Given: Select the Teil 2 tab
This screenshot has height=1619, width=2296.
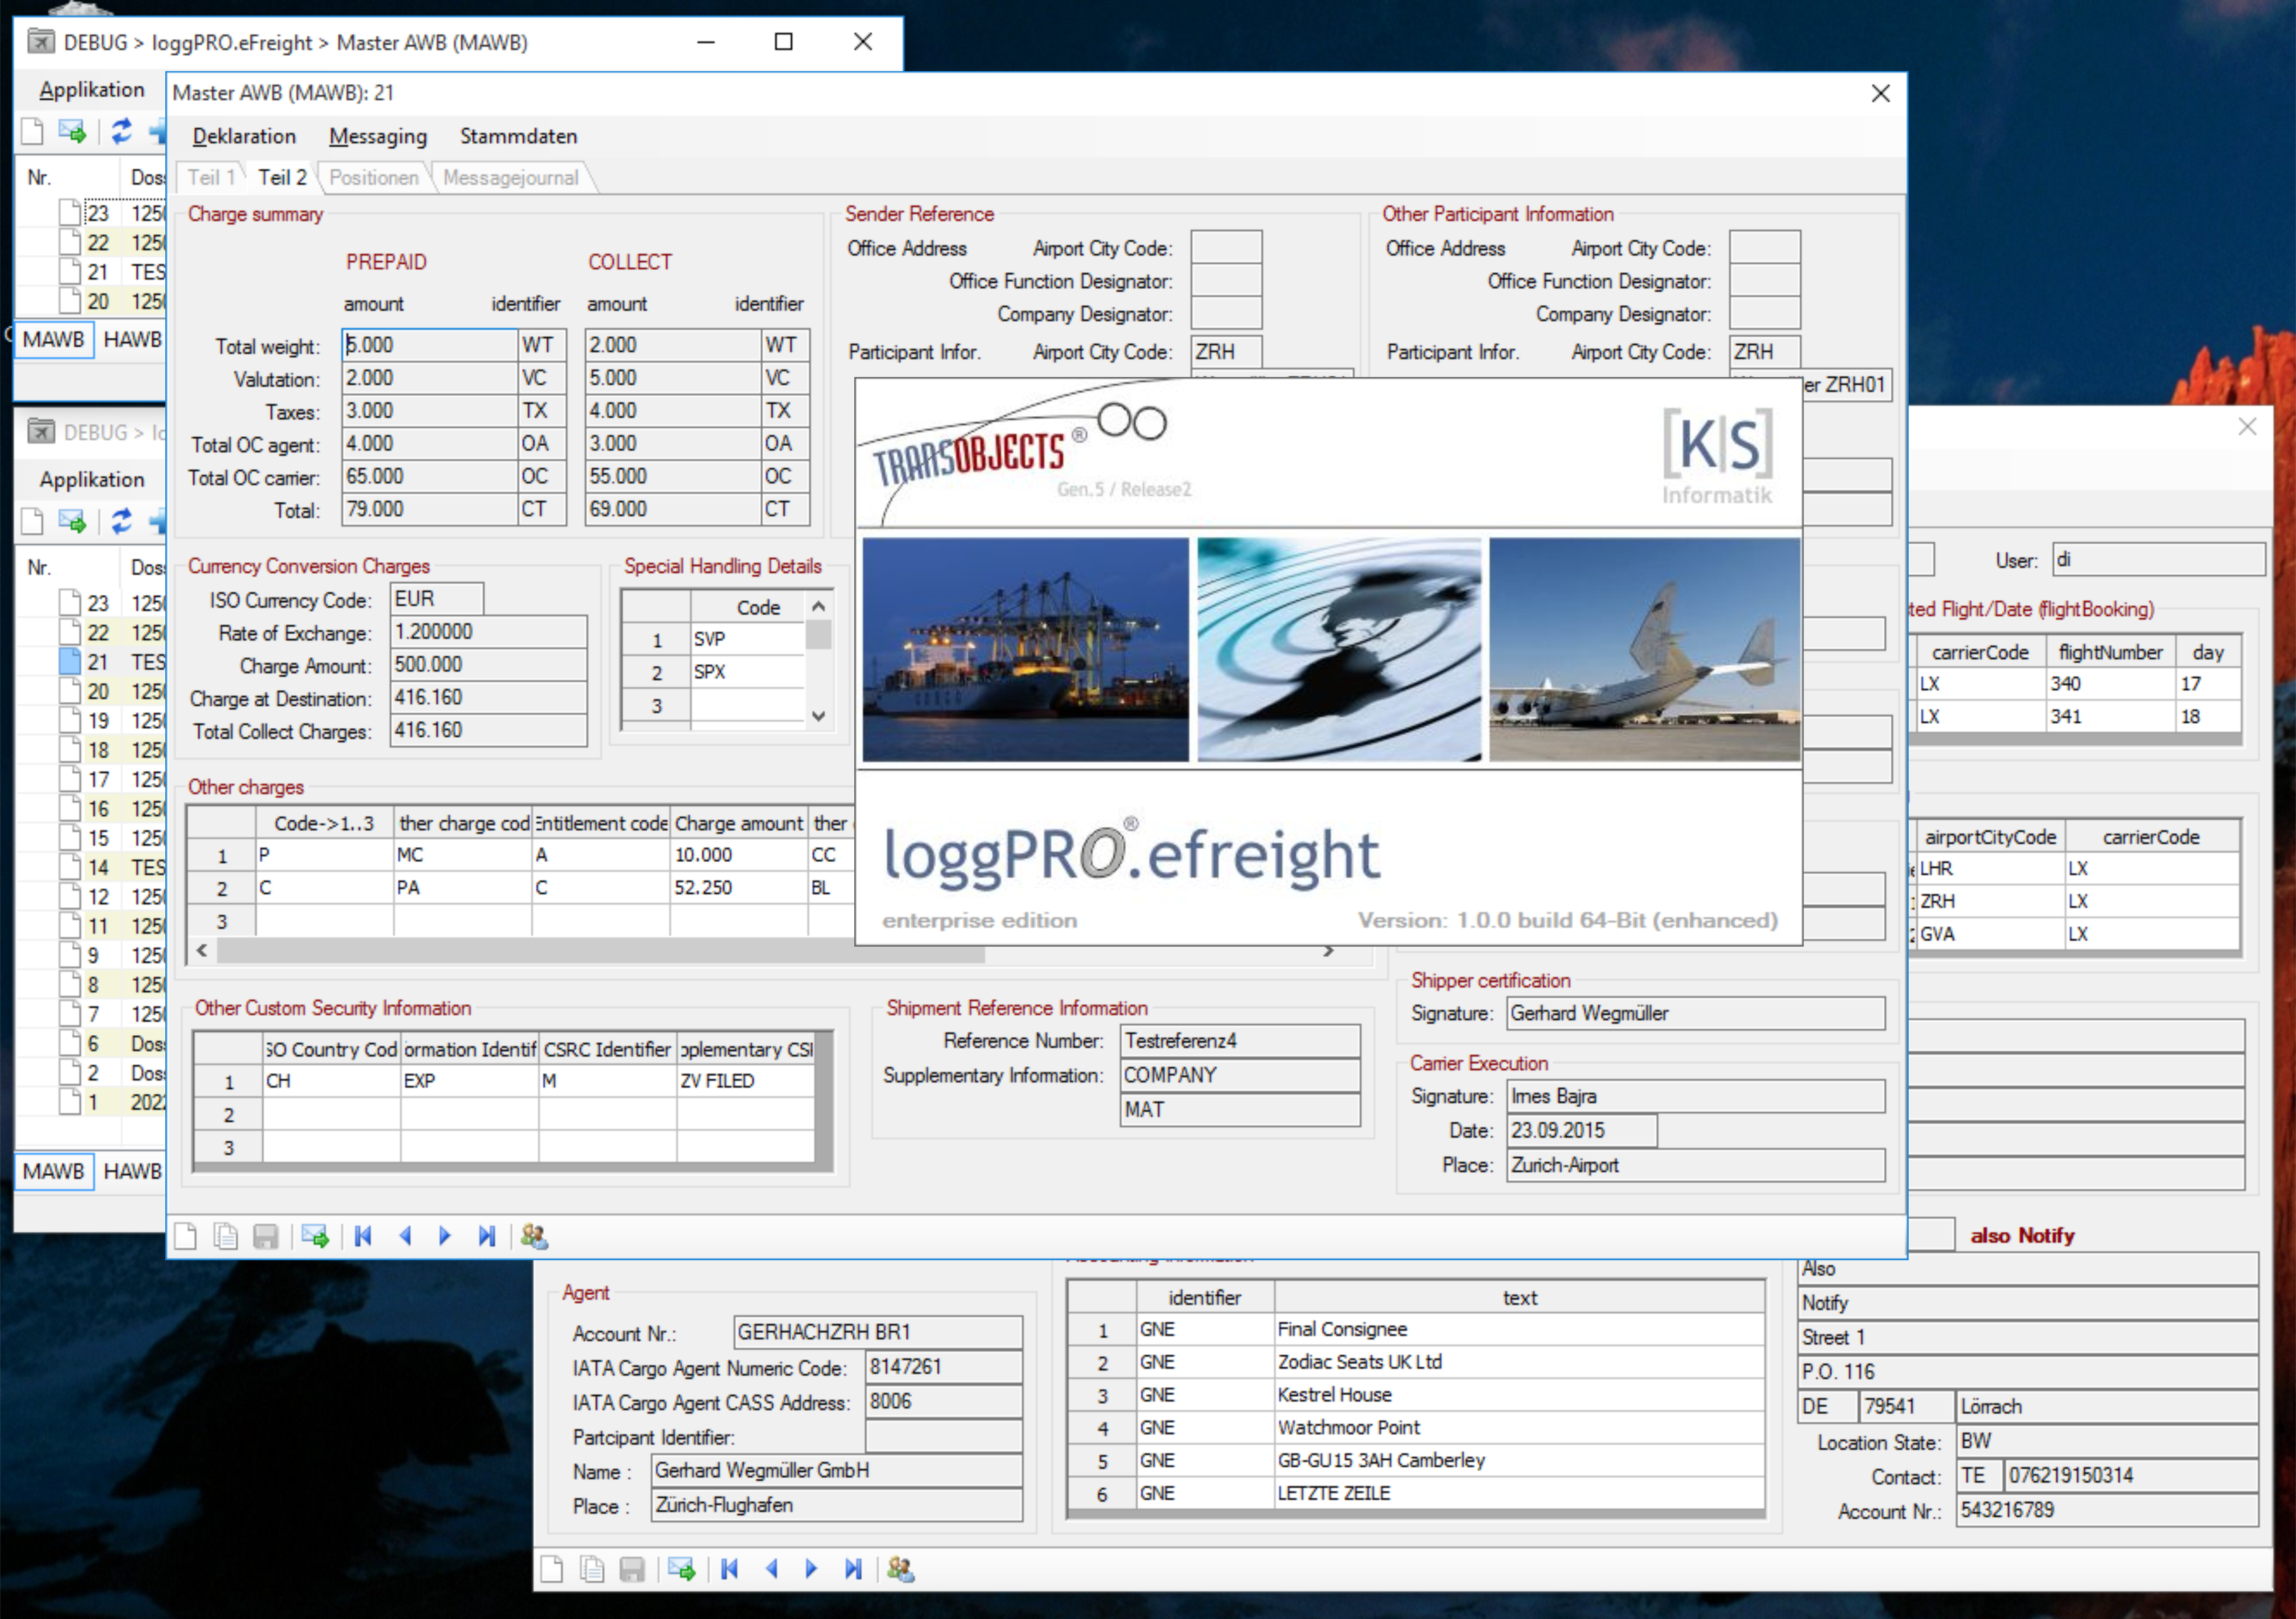Looking at the screenshot, I should (282, 178).
